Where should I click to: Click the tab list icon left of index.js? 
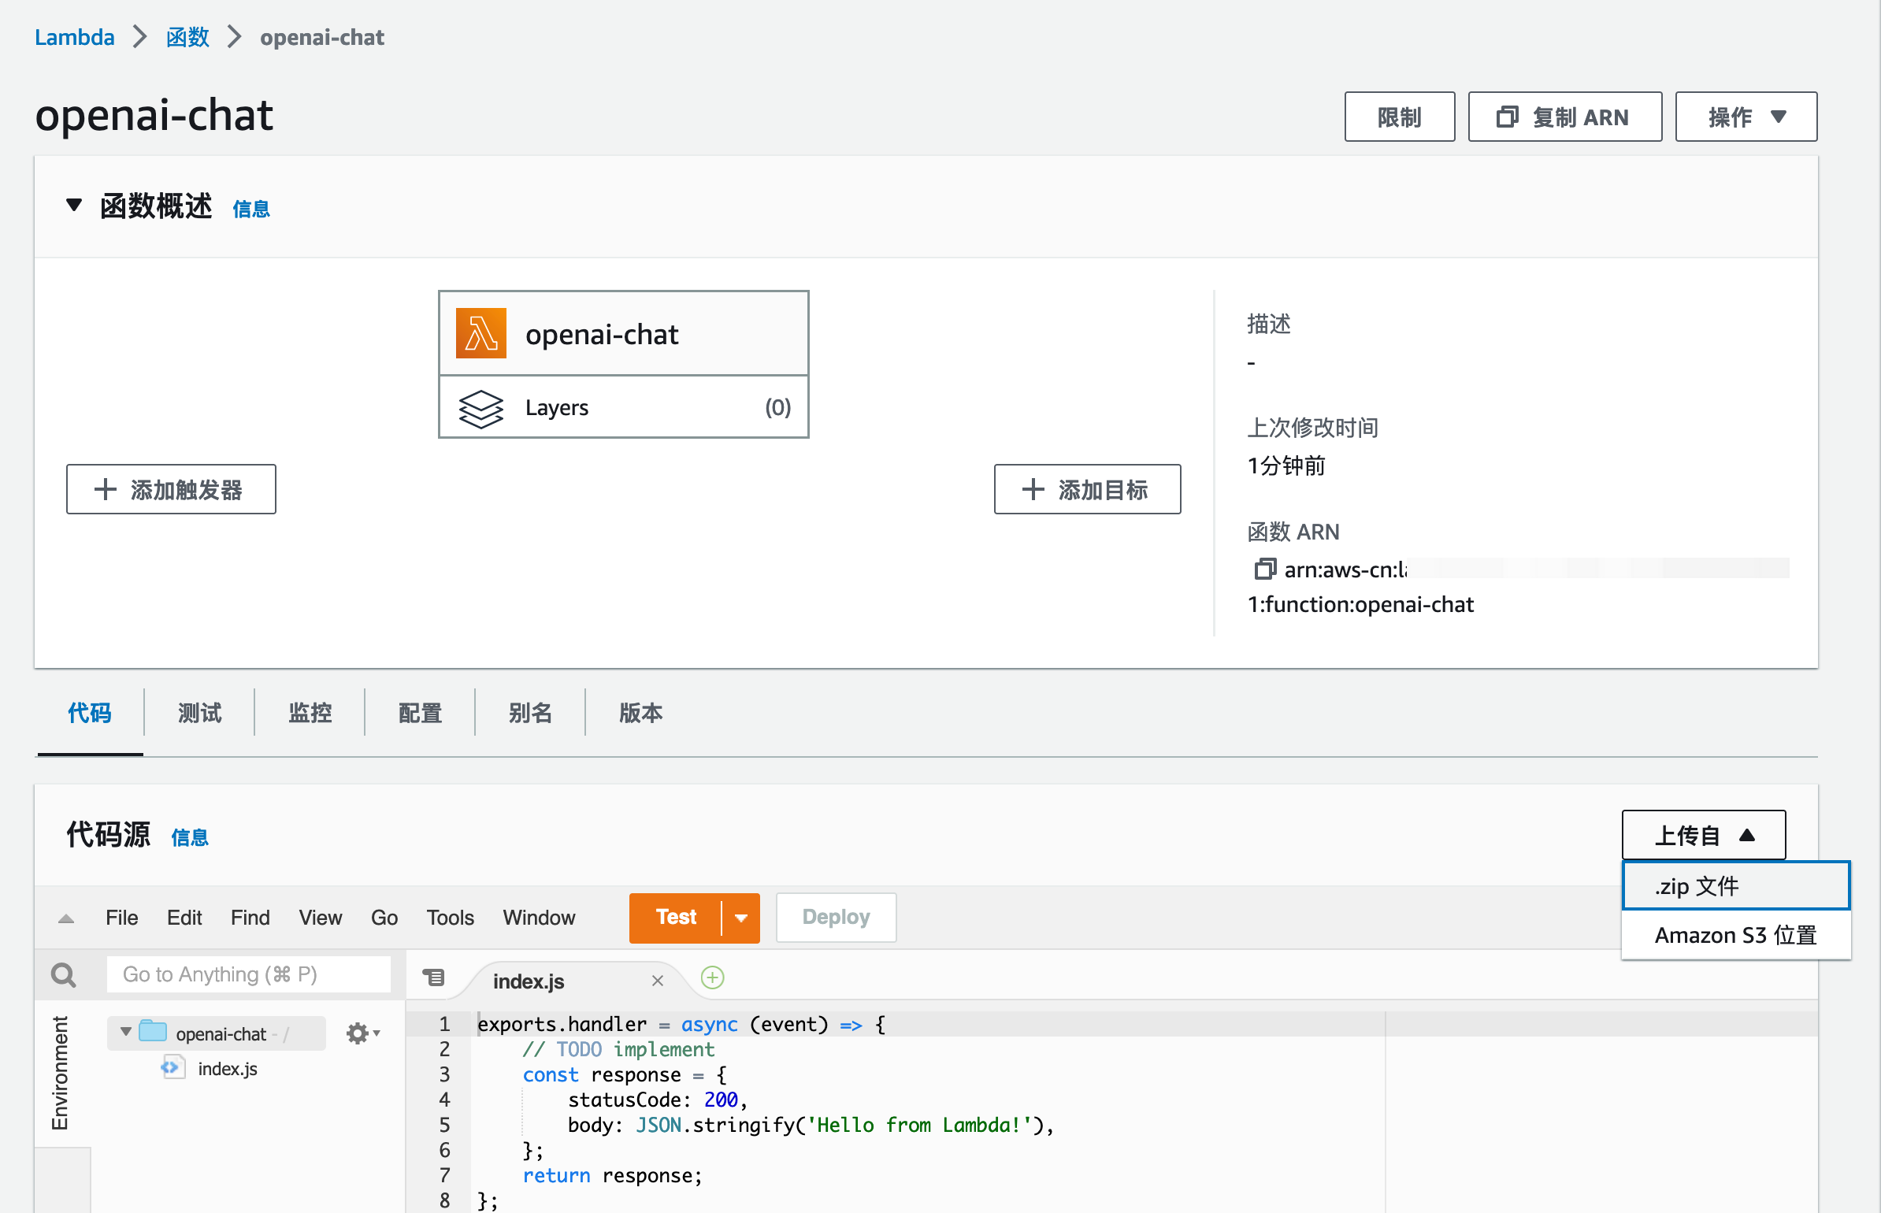433,978
